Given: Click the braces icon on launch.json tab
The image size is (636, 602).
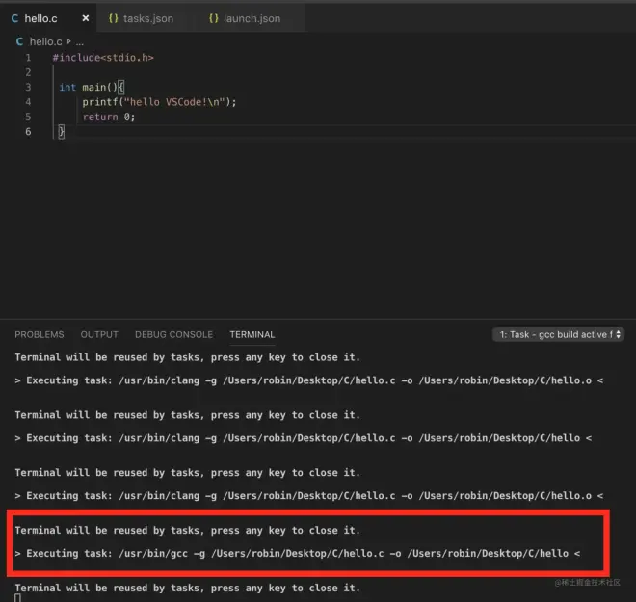Looking at the screenshot, I should click(x=213, y=18).
